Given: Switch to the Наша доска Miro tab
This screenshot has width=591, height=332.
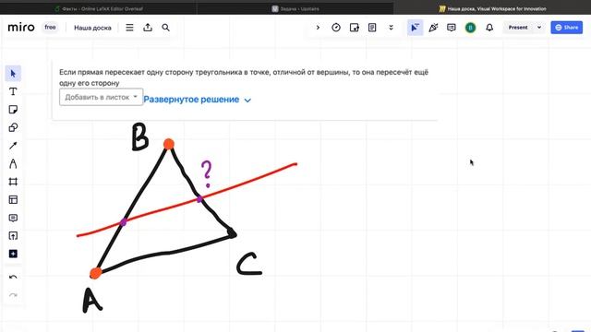Looking at the screenshot, I should (492, 8).
